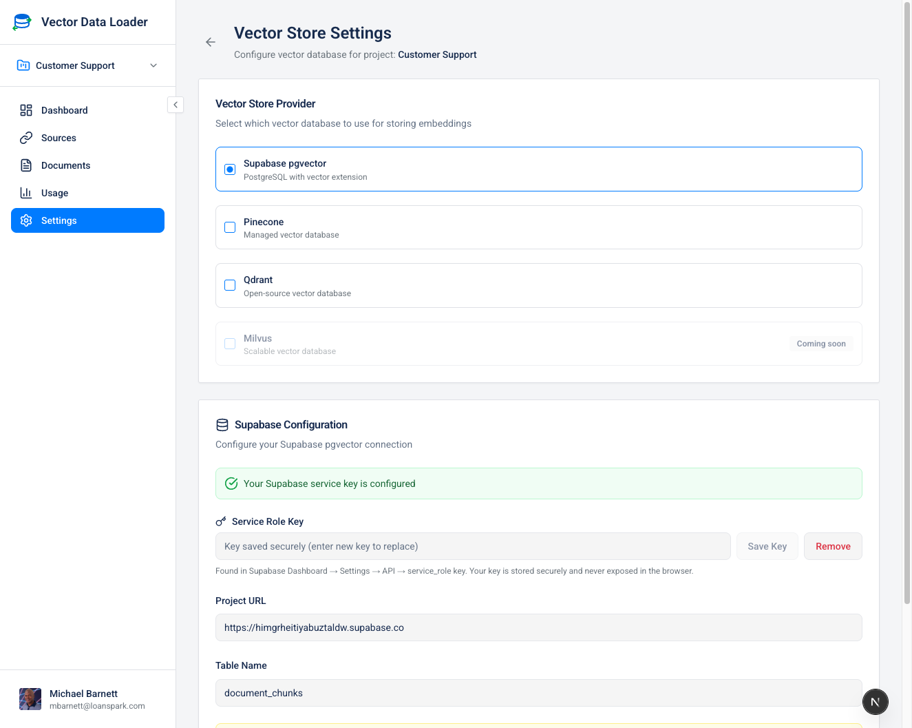Image resolution: width=912 pixels, height=728 pixels.
Task: Go to the Usage page
Action: click(x=55, y=193)
